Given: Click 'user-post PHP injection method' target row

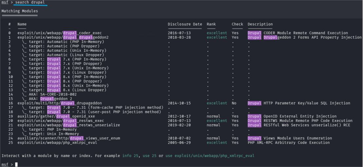Looking at the screenshot, I should pyautogui.click(x=91, y=112).
